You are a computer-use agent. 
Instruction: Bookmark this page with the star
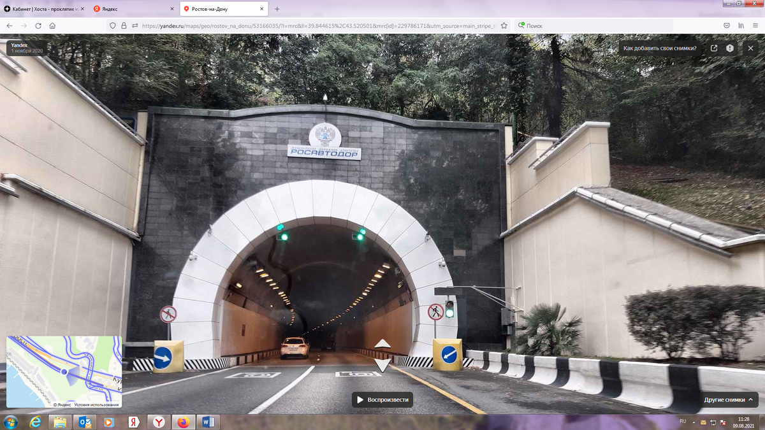(x=504, y=25)
